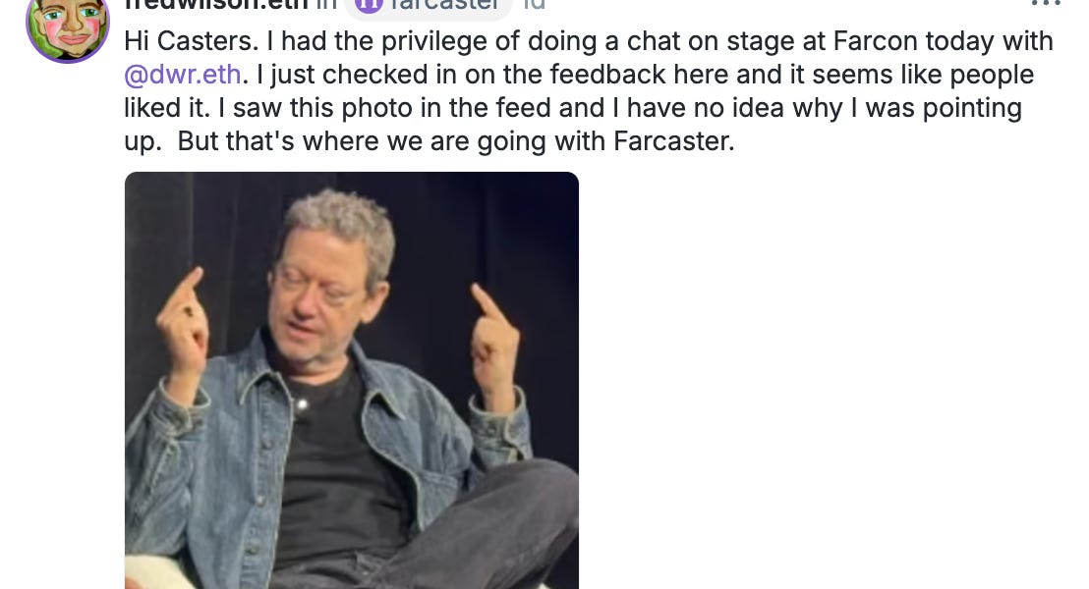
Task: Click the 1d timestamp of the post
Action: point(534,5)
